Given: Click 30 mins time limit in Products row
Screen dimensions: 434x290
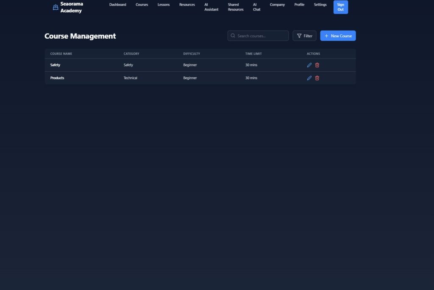Looking at the screenshot, I should point(251,78).
